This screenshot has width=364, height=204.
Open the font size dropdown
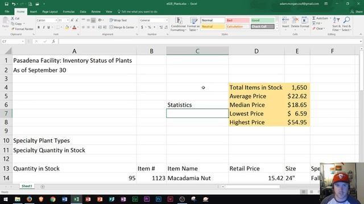tap(68, 20)
